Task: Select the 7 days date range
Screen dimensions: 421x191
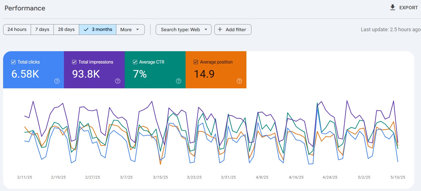Action: click(42, 30)
